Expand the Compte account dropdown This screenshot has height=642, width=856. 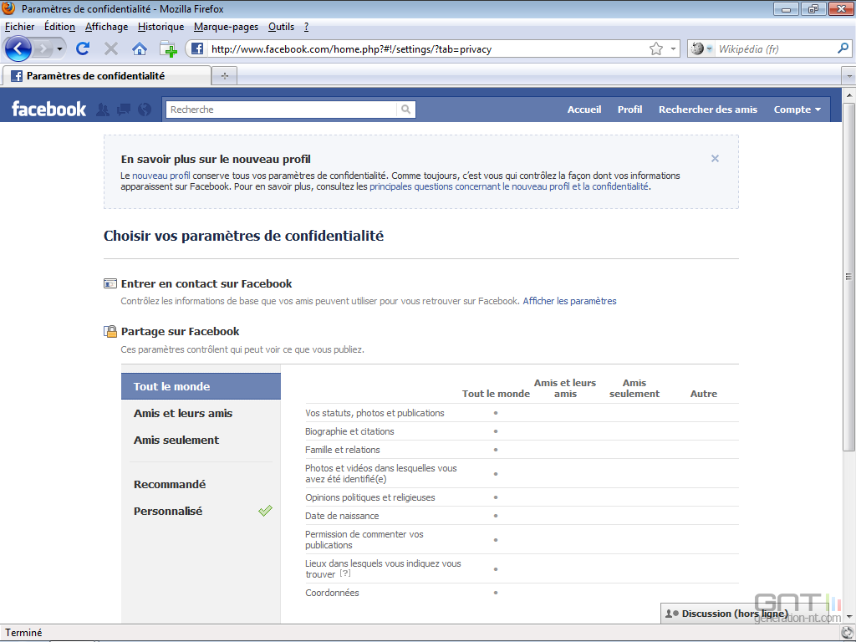[797, 110]
